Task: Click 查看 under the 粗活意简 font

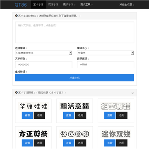Action: 69,115
